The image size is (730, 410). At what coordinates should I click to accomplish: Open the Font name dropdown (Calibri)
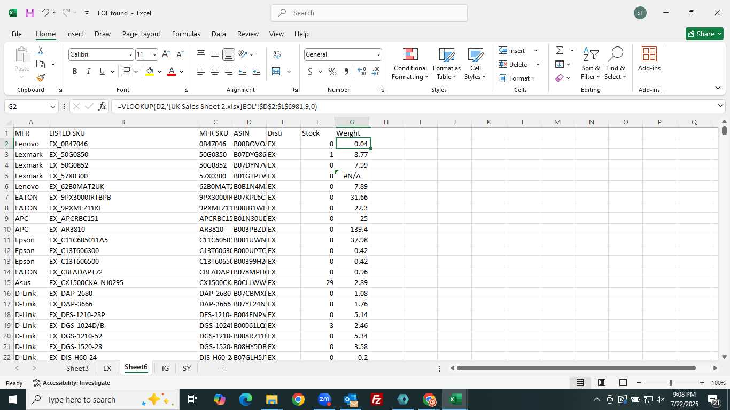click(x=130, y=54)
